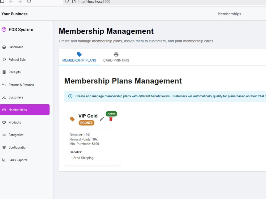Click the green Active status chip
The width and height of the screenshot is (266, 199).
click(111, 114)
